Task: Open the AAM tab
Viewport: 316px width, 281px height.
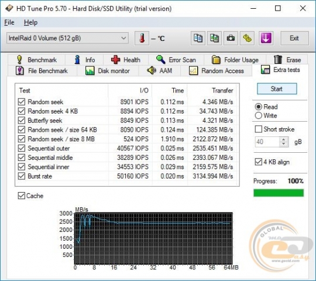Action: (x=159, y=71)
